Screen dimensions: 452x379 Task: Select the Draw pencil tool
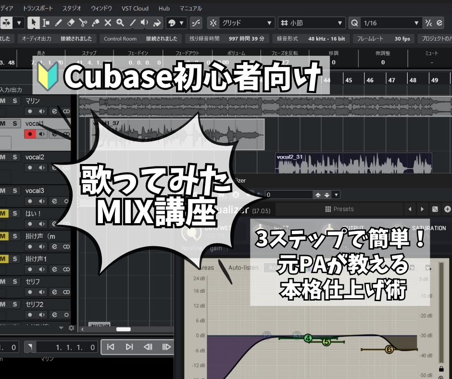tap(58, 23)
